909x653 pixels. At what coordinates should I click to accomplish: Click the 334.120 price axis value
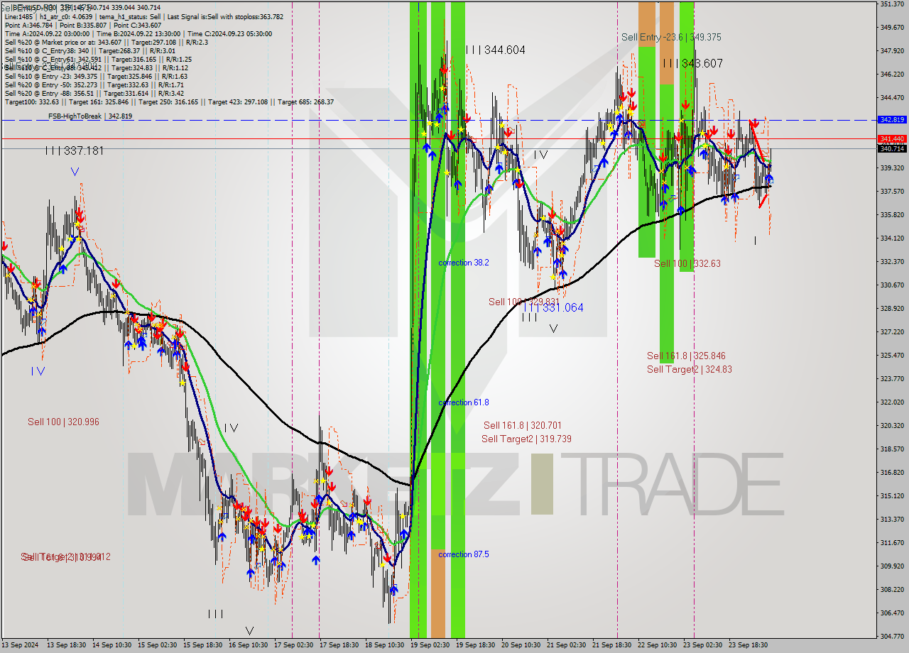pyautogui.click(x=892, y=238)
